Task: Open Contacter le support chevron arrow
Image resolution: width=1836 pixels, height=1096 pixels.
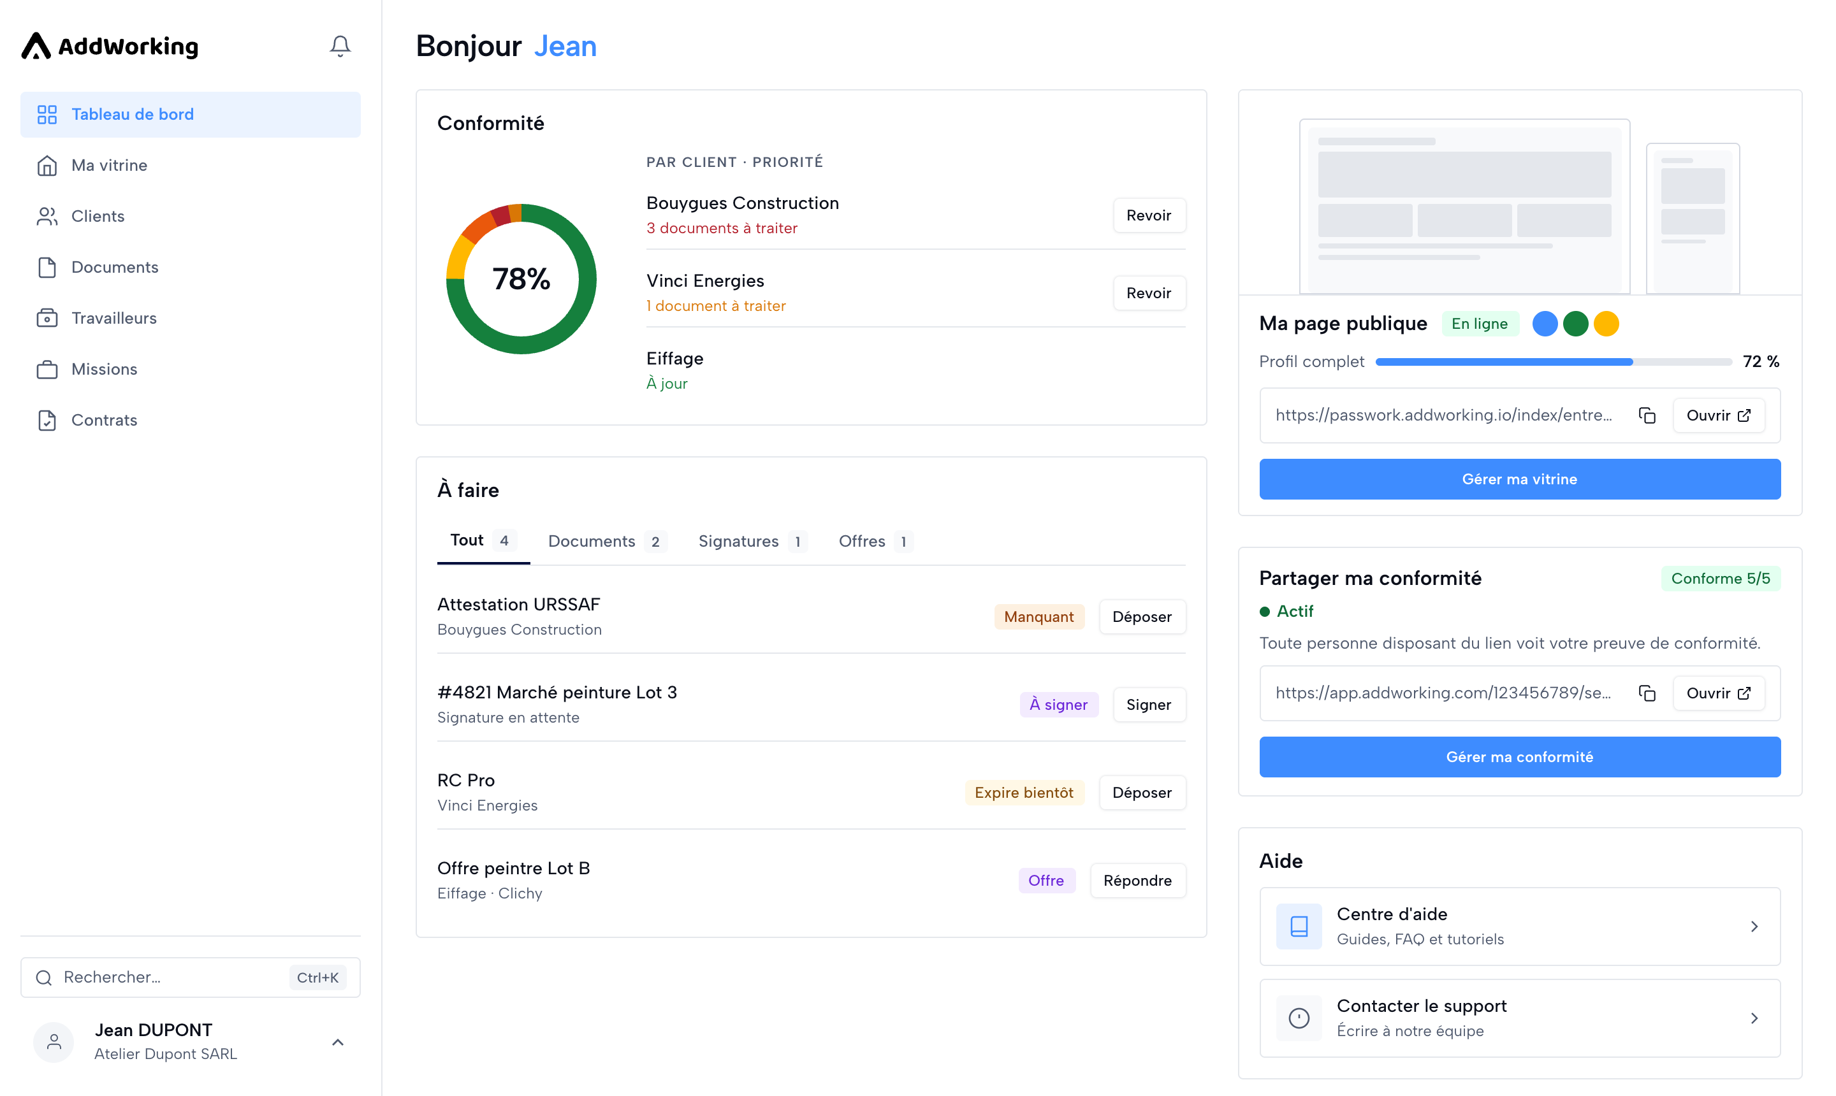Action: click(1754, 1018)
